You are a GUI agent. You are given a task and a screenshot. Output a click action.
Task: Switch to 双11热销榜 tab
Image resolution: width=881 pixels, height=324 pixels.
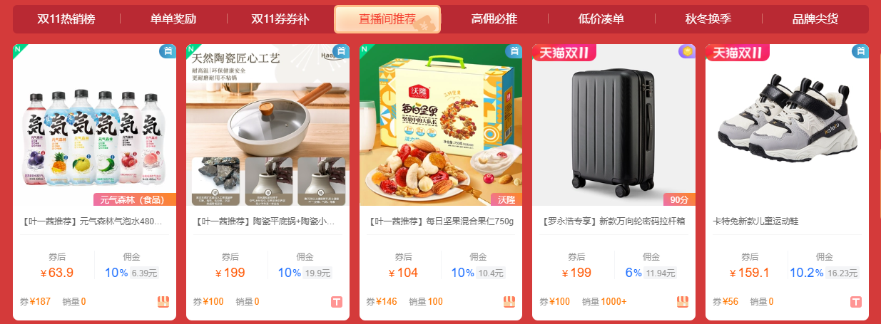[66, 19]
